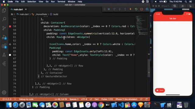Tap the Home tab button in simulator
195x109 pixels.
point(160,90)
